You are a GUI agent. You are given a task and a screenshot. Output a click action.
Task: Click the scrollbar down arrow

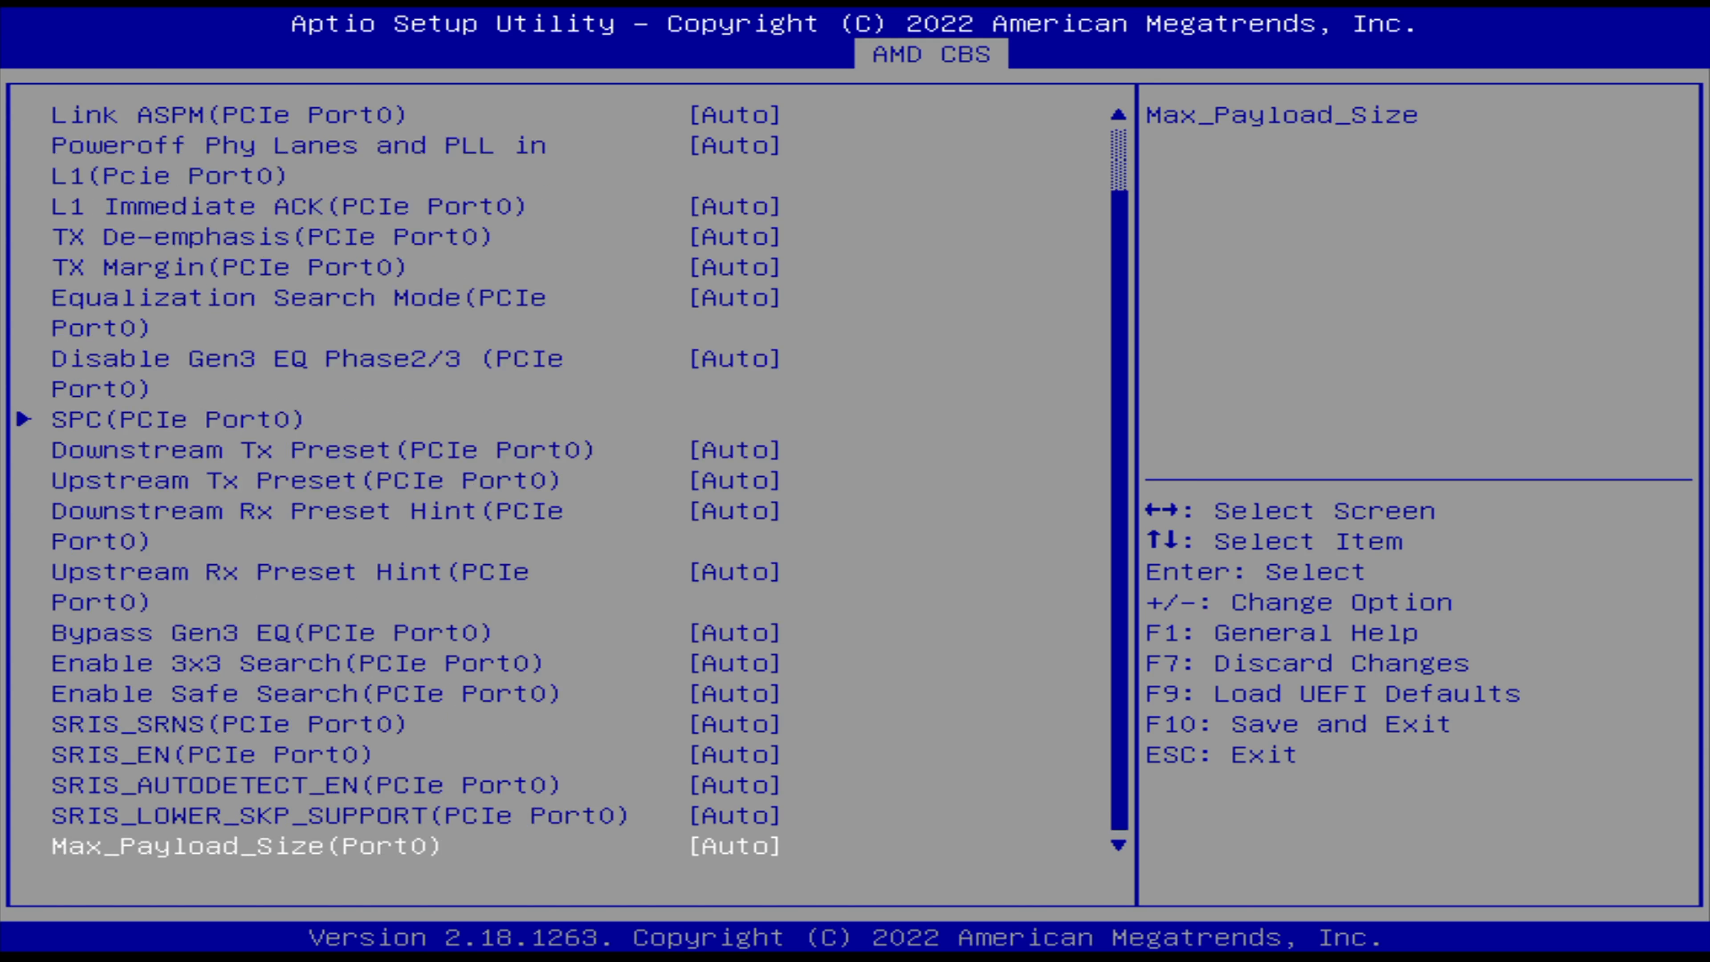pos(1119,845)
